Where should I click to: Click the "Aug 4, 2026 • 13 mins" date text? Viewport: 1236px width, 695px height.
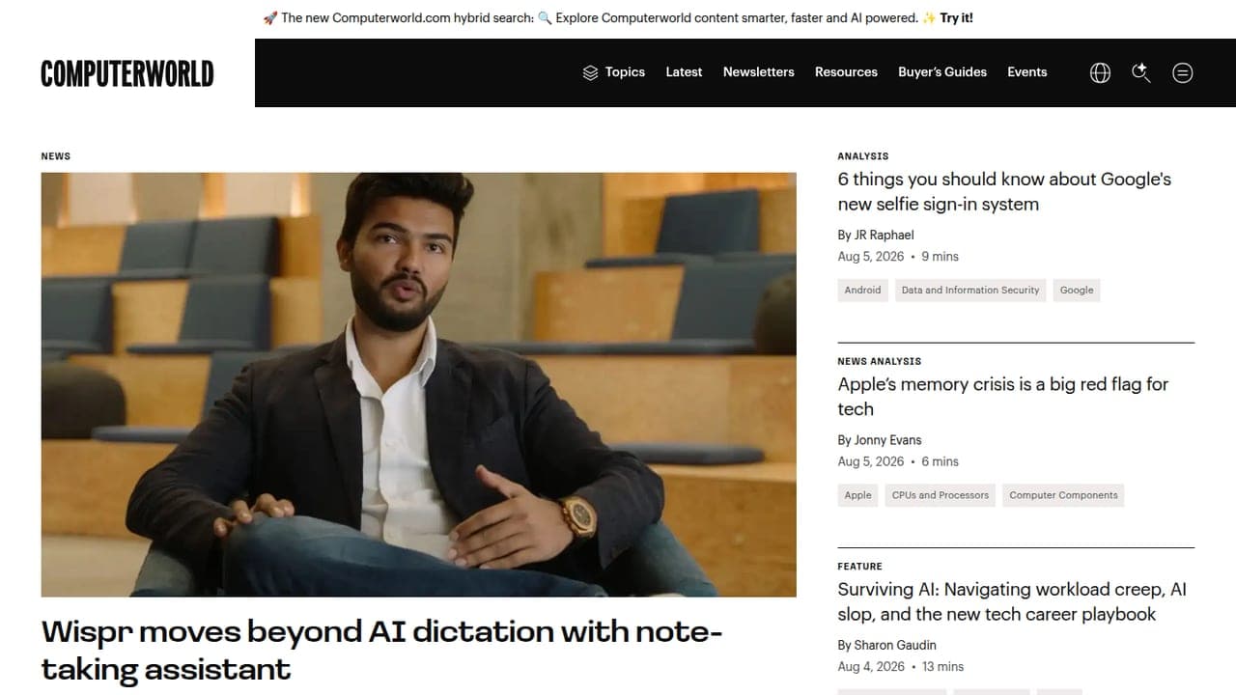(901, 667)
